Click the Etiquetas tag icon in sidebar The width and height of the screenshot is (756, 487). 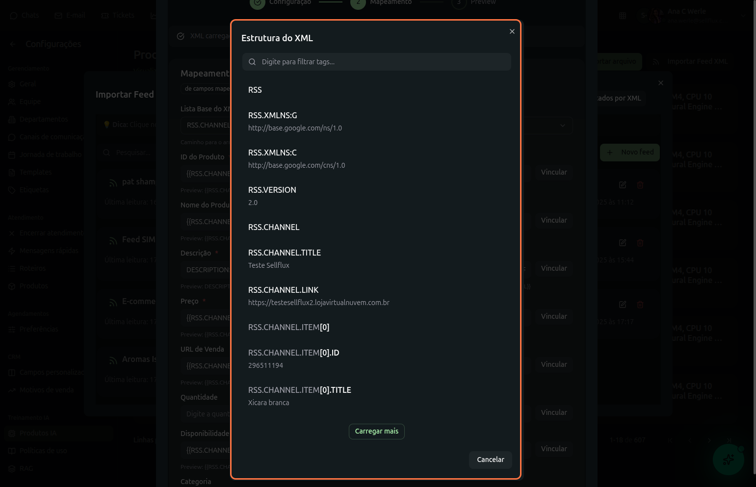tap(12, 190)
